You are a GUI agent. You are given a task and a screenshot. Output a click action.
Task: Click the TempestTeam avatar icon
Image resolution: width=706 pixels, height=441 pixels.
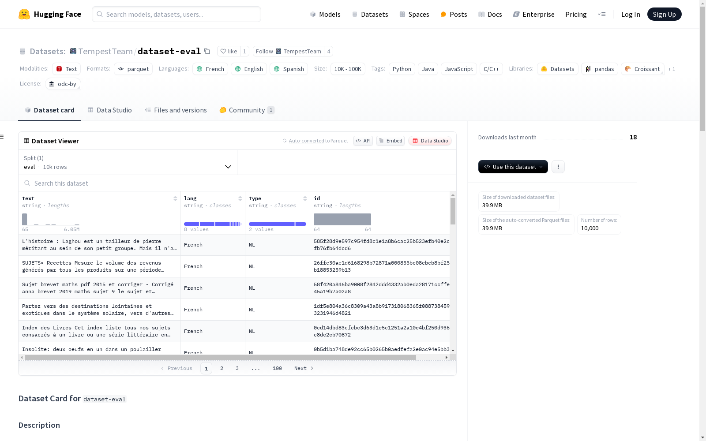click(73, 51)
